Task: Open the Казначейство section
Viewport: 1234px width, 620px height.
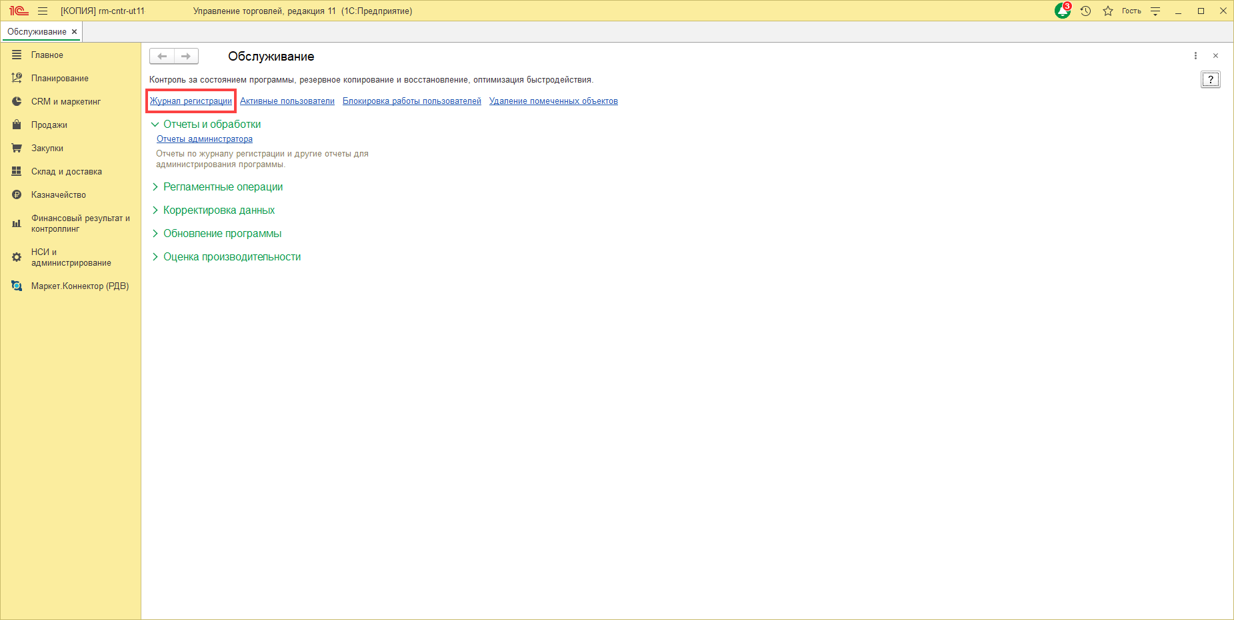Action: click(x=59, y=194)
